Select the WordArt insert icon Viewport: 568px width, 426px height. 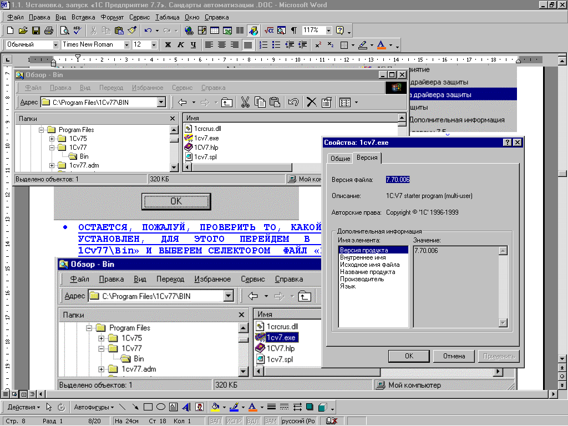(x=186, y=407)
